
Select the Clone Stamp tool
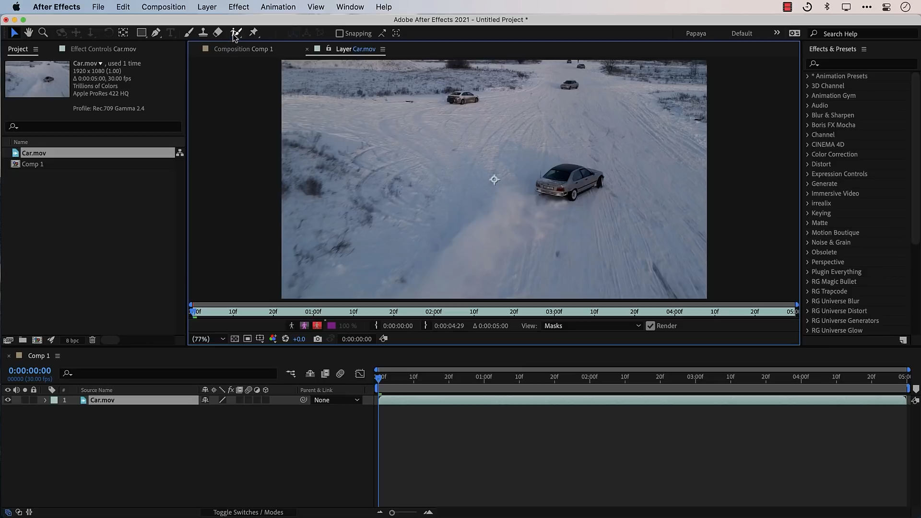point(203,33)
